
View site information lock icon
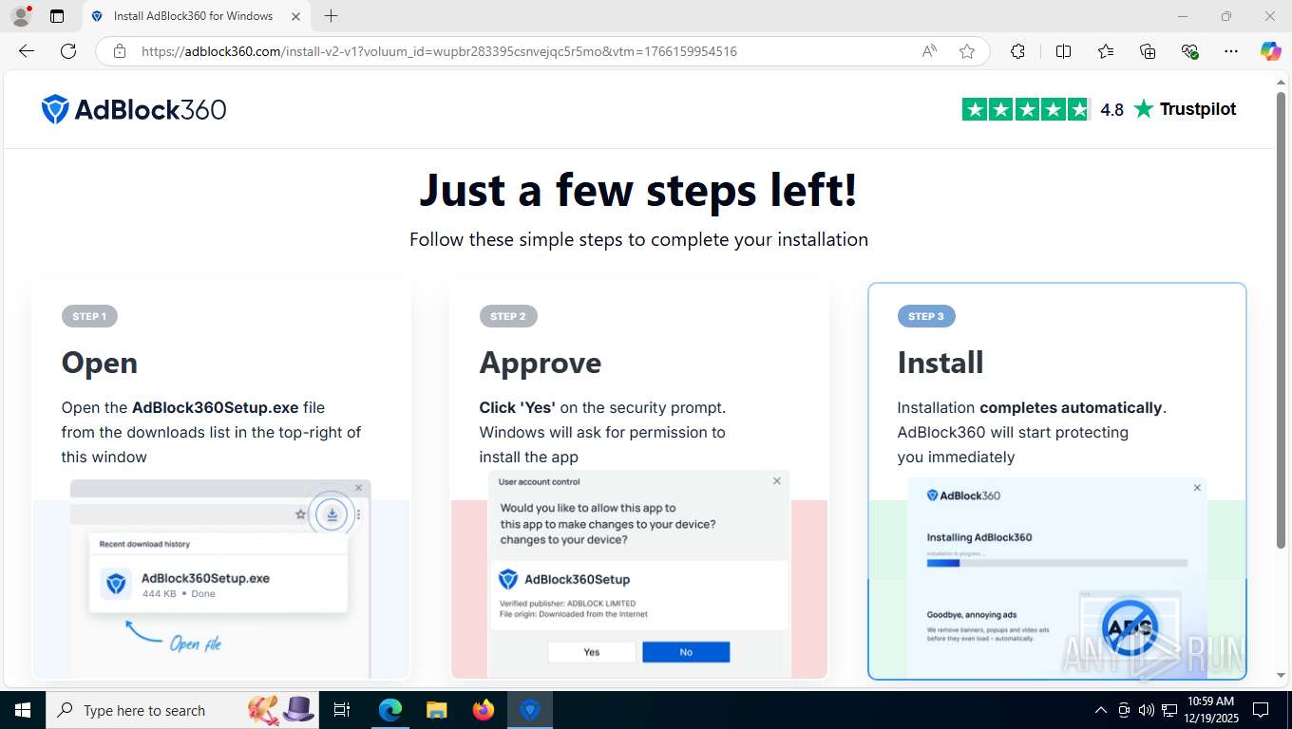(120, 51)
